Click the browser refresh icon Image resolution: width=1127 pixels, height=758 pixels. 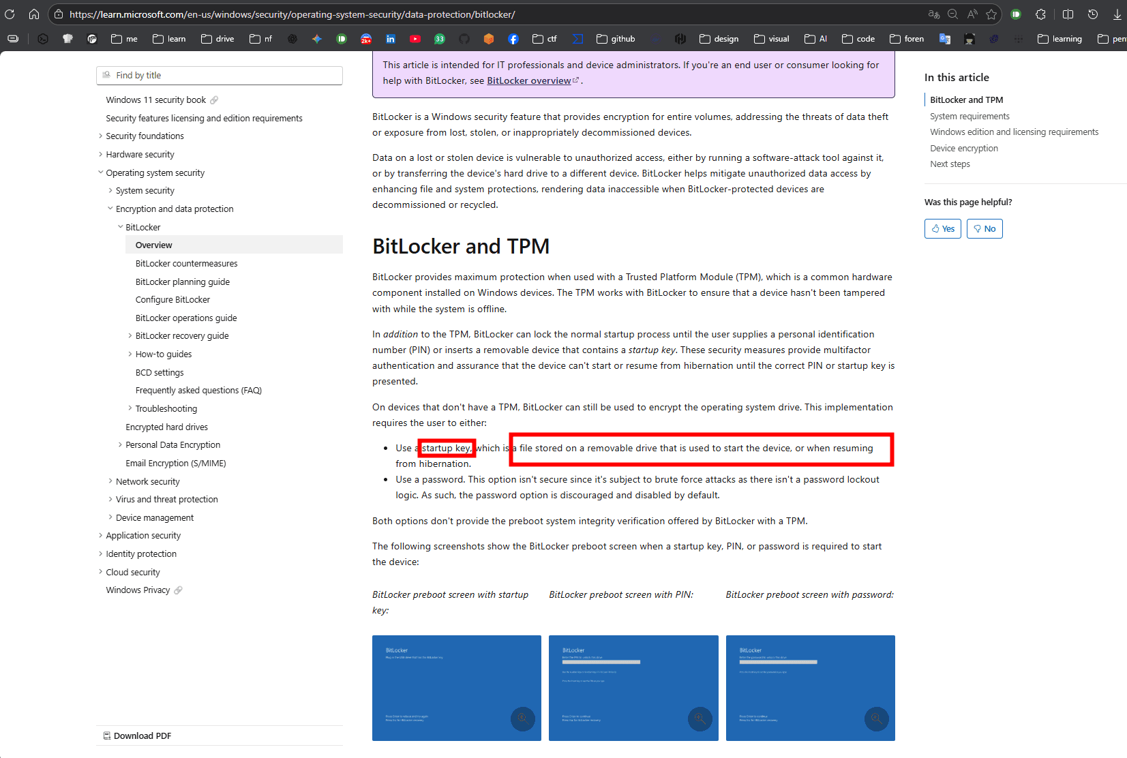click(10, 14)
